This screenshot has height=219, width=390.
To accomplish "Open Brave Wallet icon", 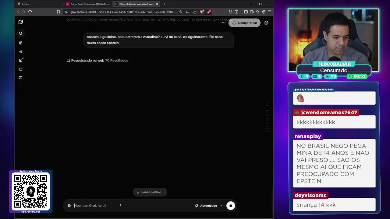I will [x=252, y=12].
